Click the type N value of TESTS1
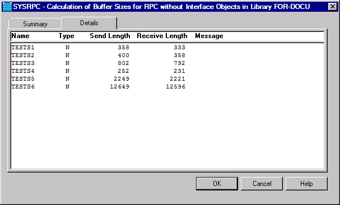Viewport: 340px width, 205px height. click(67, 47)
